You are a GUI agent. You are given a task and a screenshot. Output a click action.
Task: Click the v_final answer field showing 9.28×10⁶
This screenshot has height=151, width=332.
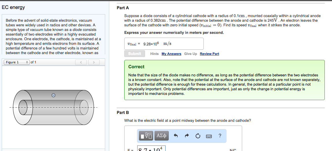tap(164, 44)
